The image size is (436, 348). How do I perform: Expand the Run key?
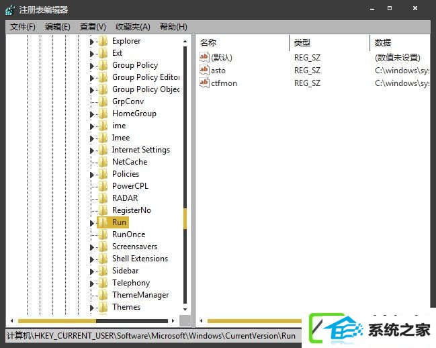pyautogui.click(x=92, y=223)
